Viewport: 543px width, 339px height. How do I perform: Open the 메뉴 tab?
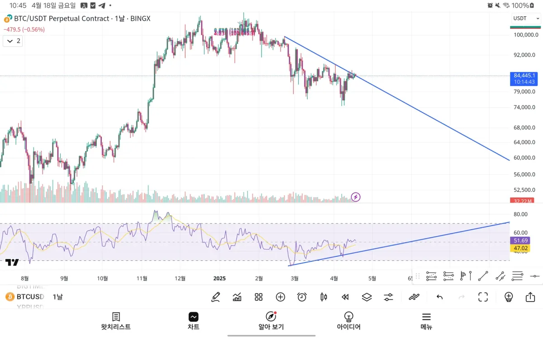pos(426,321)
